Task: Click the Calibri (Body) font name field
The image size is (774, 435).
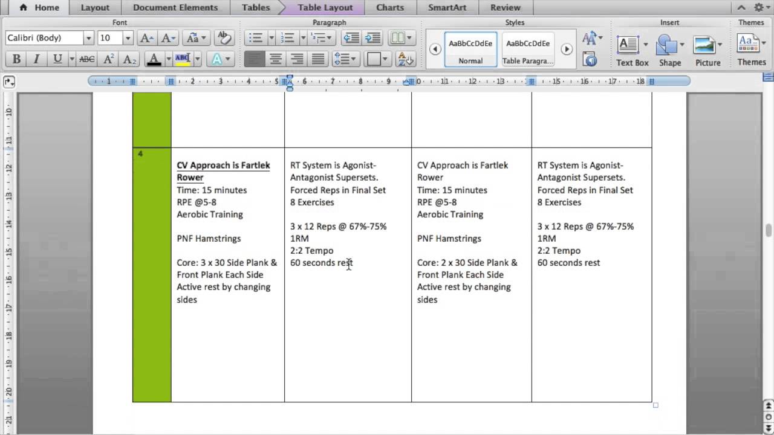Action: pos(44,38)
